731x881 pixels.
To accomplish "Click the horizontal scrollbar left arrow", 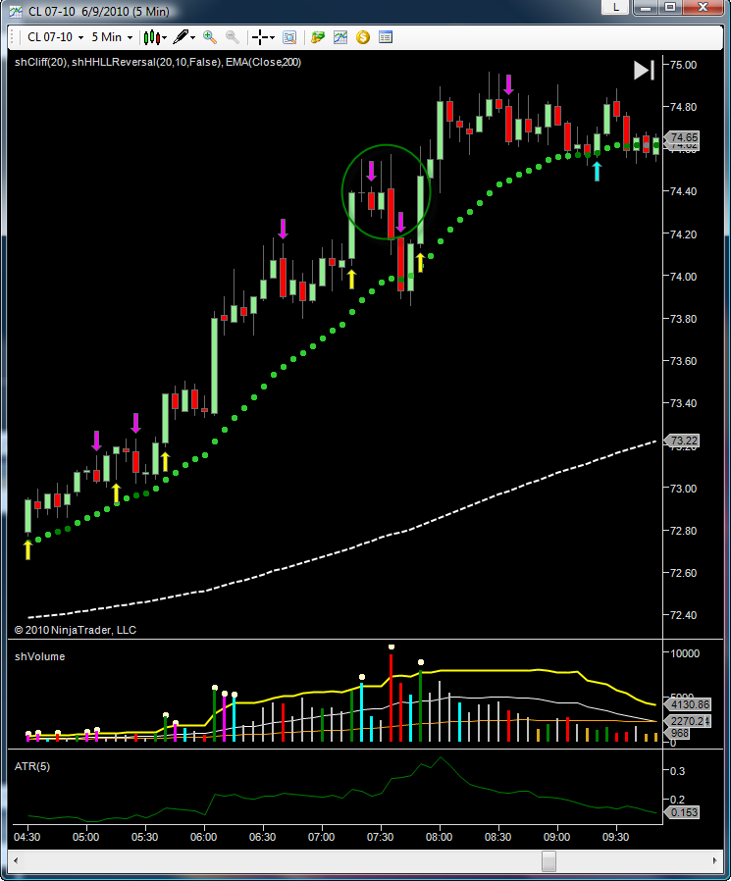I will (16, 860).
